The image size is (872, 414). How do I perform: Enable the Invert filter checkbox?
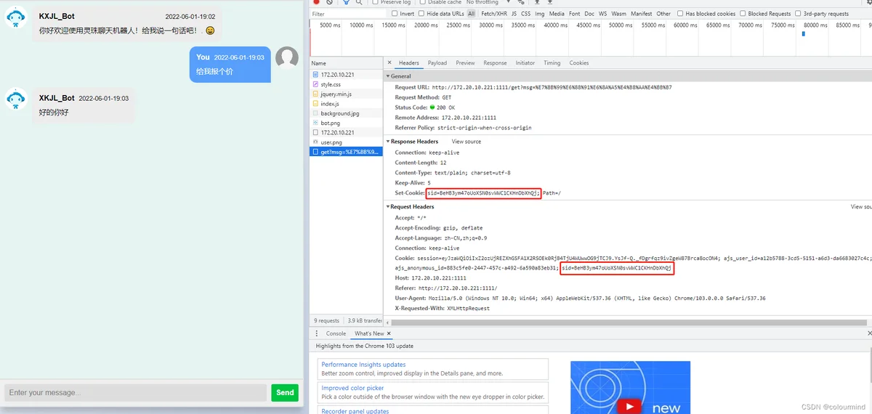coord(395,14)
